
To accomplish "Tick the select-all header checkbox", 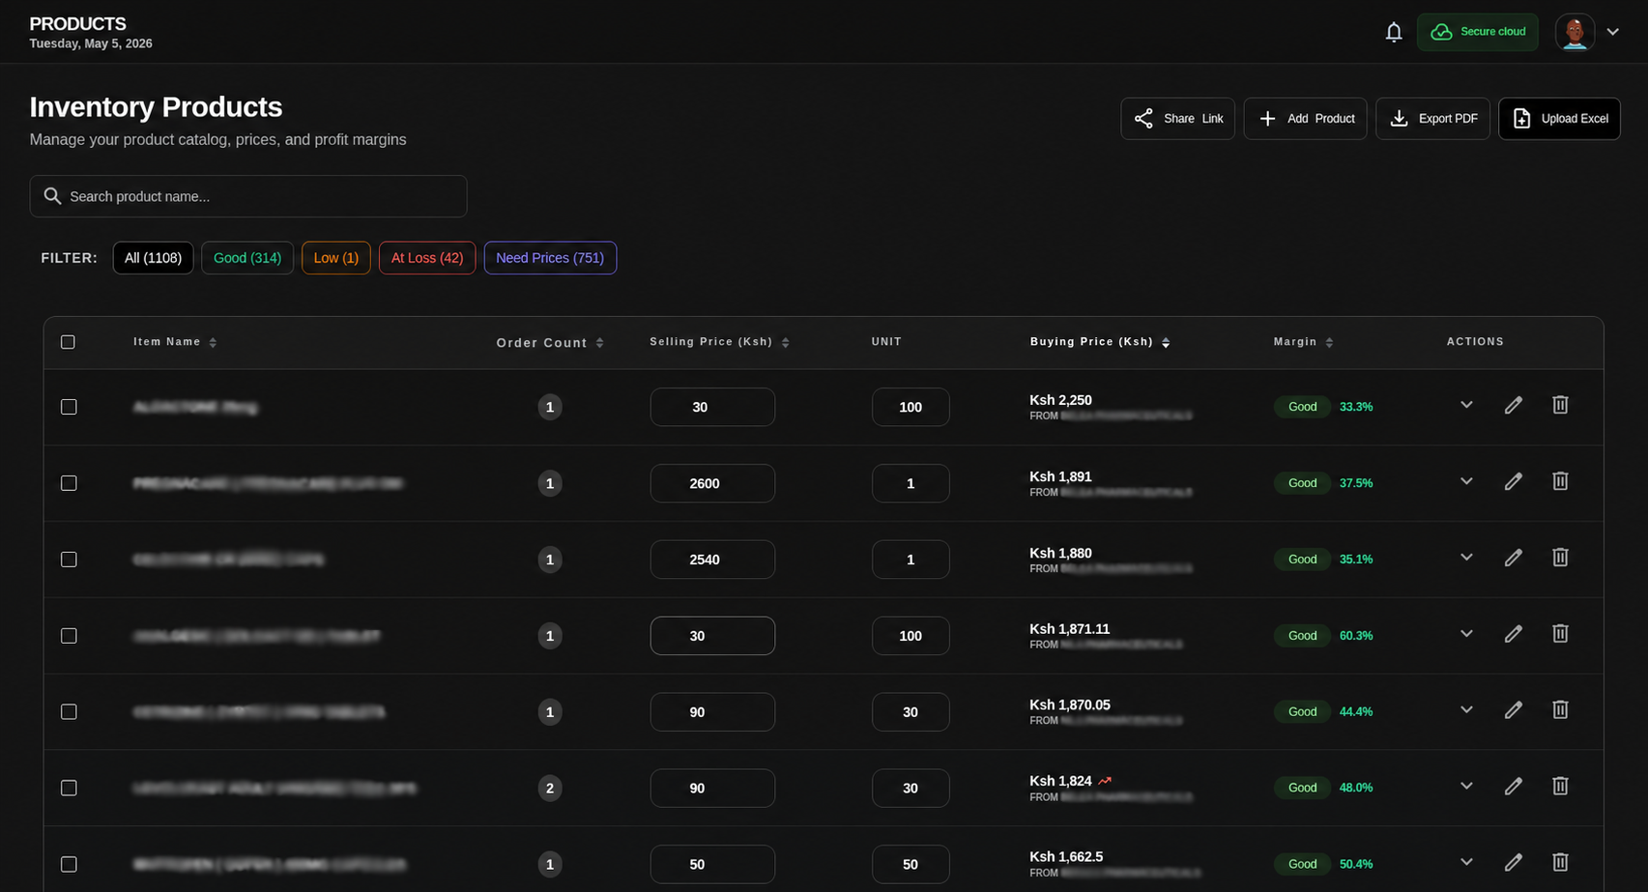I will point(68,342).
